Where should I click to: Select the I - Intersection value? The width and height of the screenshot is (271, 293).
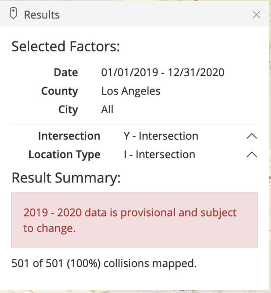pos(159,154)
